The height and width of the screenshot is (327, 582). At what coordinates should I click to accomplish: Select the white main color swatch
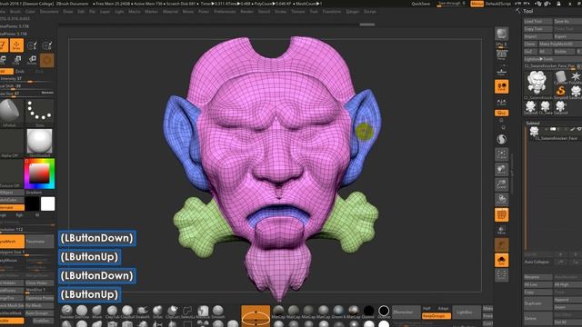coord(47,203)
